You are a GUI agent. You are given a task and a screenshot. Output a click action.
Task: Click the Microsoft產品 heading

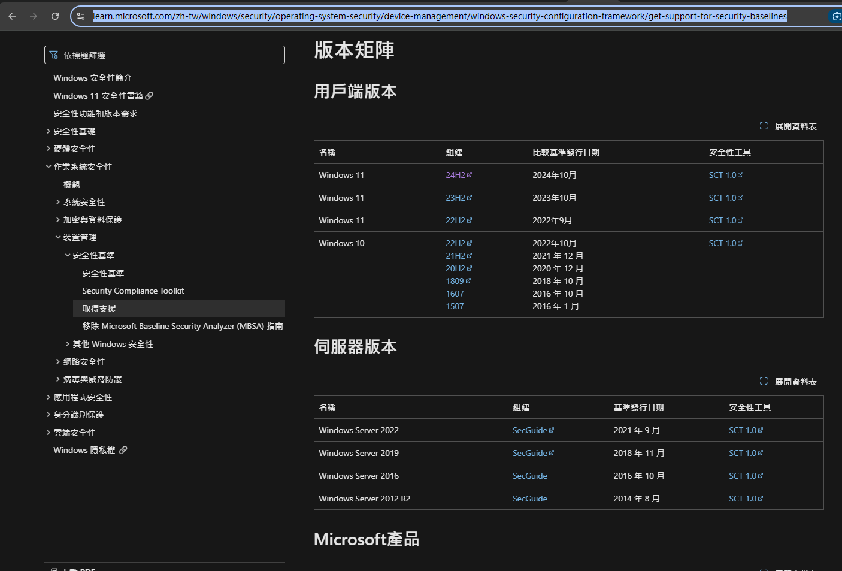pos(367,539)
